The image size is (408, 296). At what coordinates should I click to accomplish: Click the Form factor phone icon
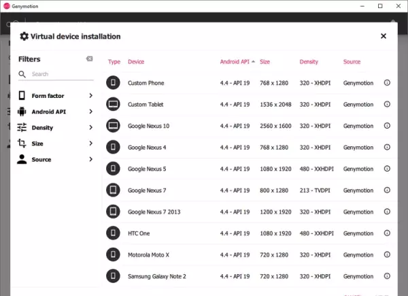22,95
